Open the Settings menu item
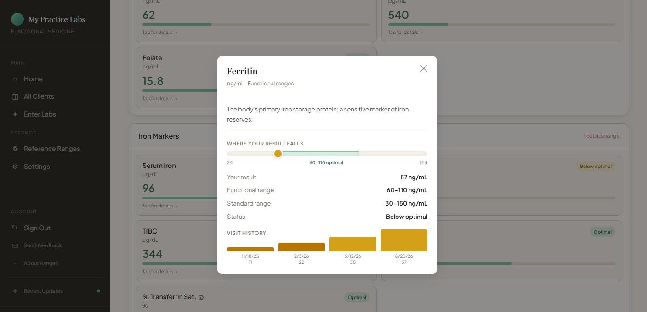Image resolution: width=647 pixels, height=312 pixels. 37,167
